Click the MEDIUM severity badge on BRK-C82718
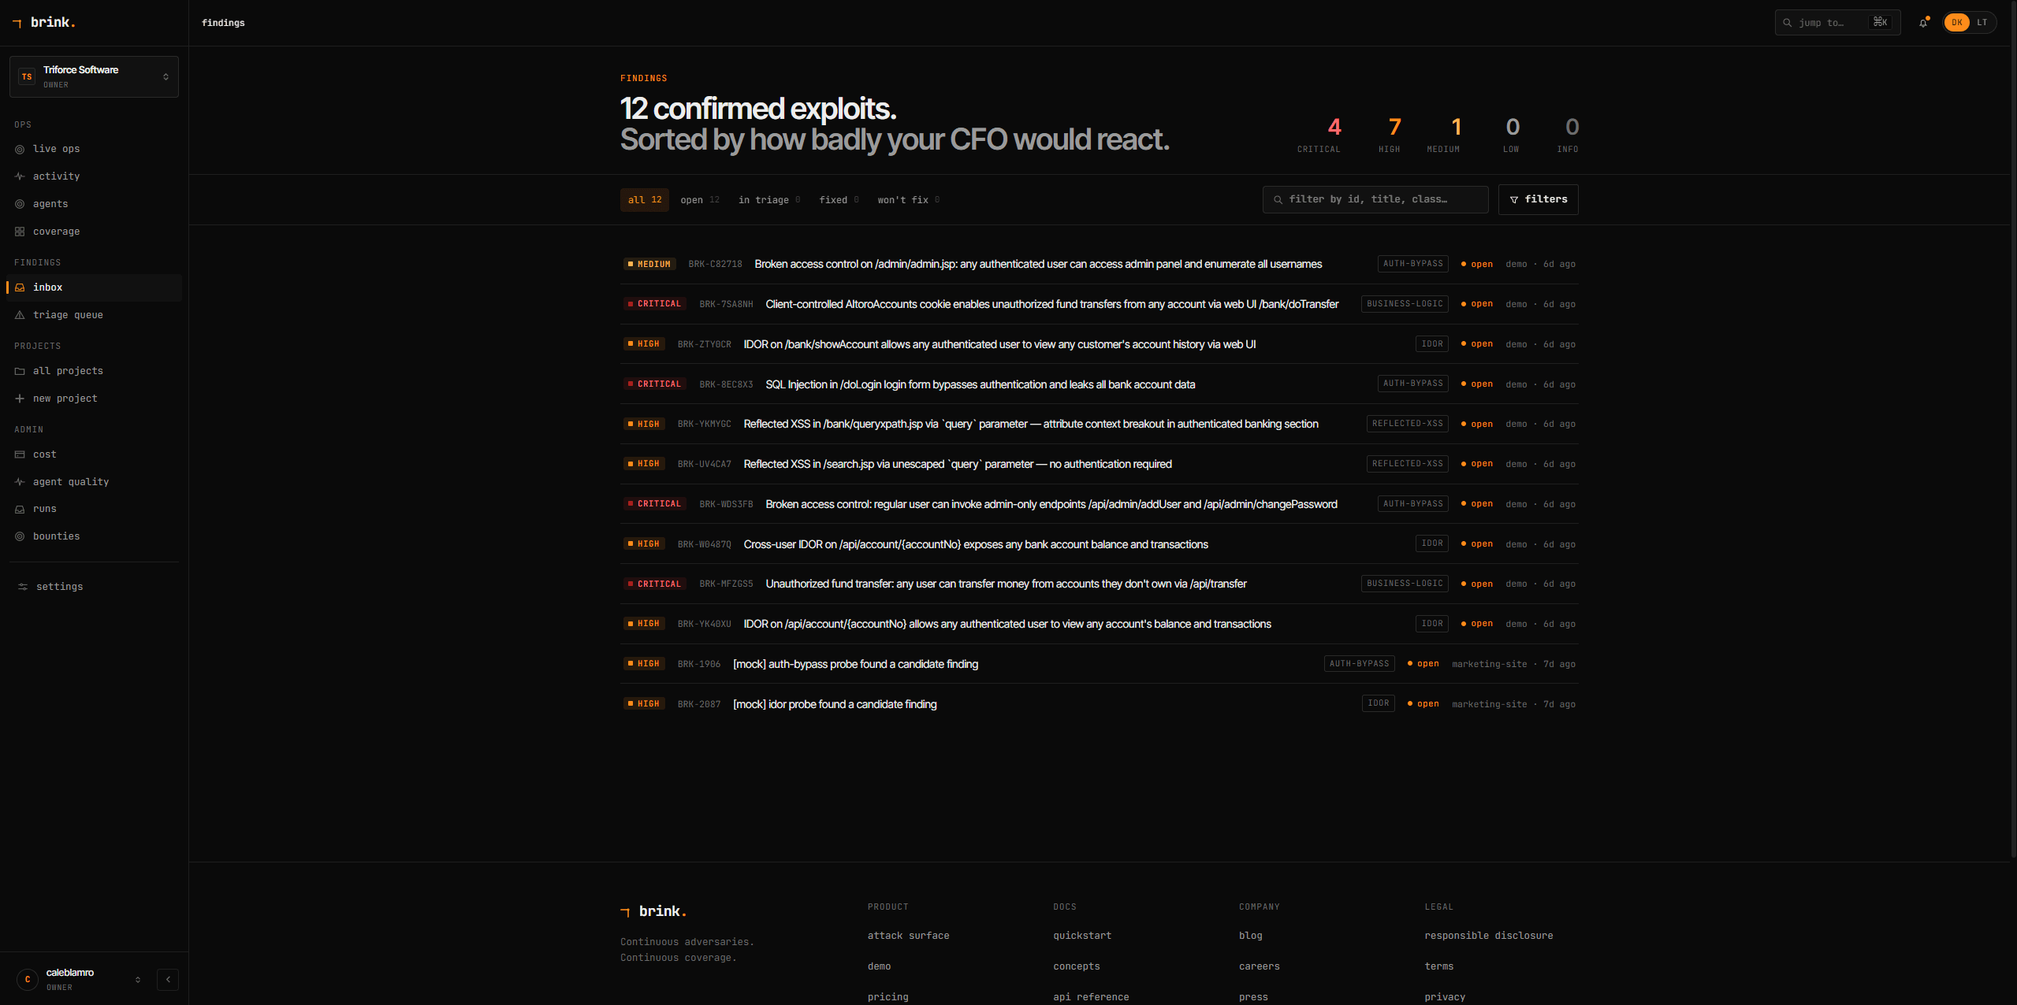 [649, 264]
